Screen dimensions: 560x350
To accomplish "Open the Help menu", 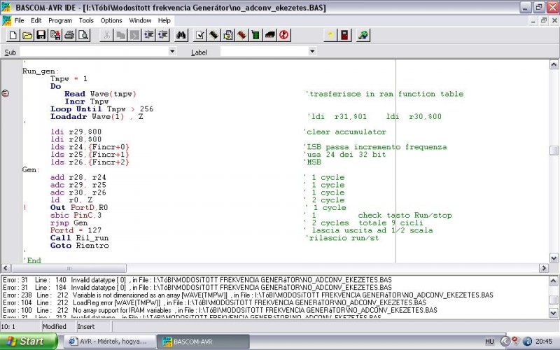I will pyautogui.click(x=164, y=20).
